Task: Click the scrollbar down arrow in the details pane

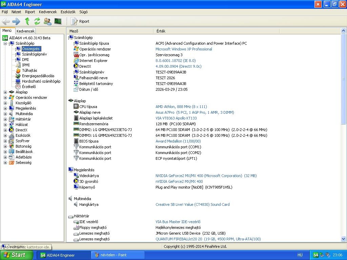Action: 344,239
